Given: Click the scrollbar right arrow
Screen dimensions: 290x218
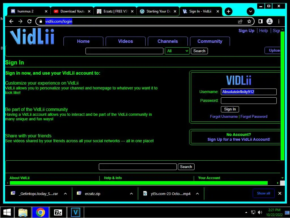Looking at the screenshot, I should pos(278,183).
